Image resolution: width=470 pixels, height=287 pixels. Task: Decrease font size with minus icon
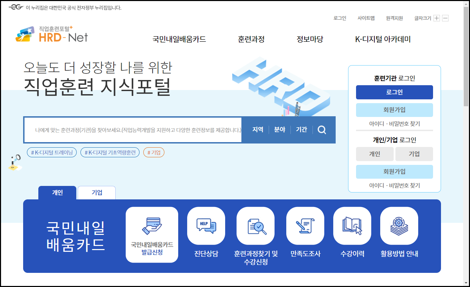tap(445, 18)
